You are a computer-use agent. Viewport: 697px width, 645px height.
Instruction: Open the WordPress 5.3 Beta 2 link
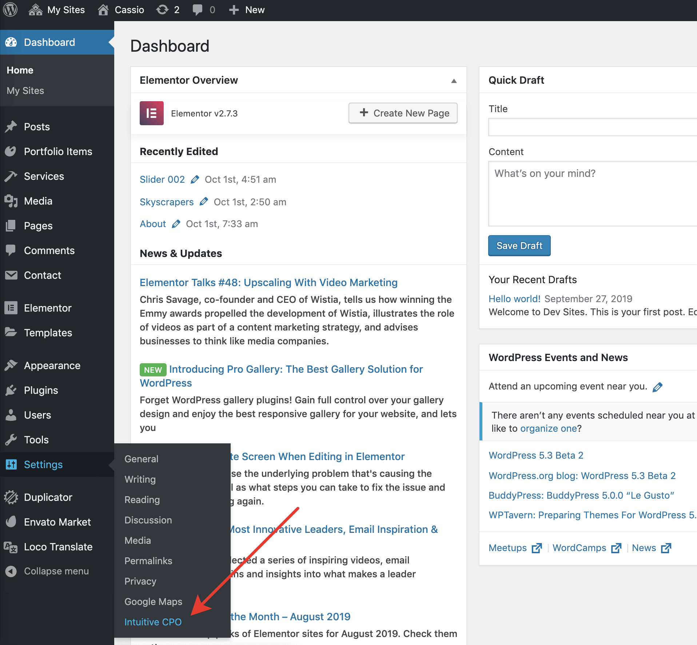pyautogui.click(x=535, y=455)
